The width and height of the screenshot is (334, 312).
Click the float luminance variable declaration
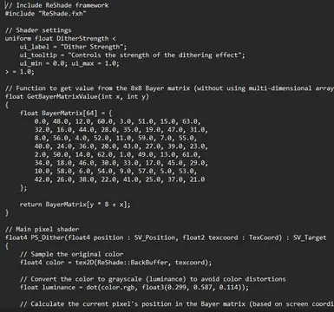pos(48,287)
